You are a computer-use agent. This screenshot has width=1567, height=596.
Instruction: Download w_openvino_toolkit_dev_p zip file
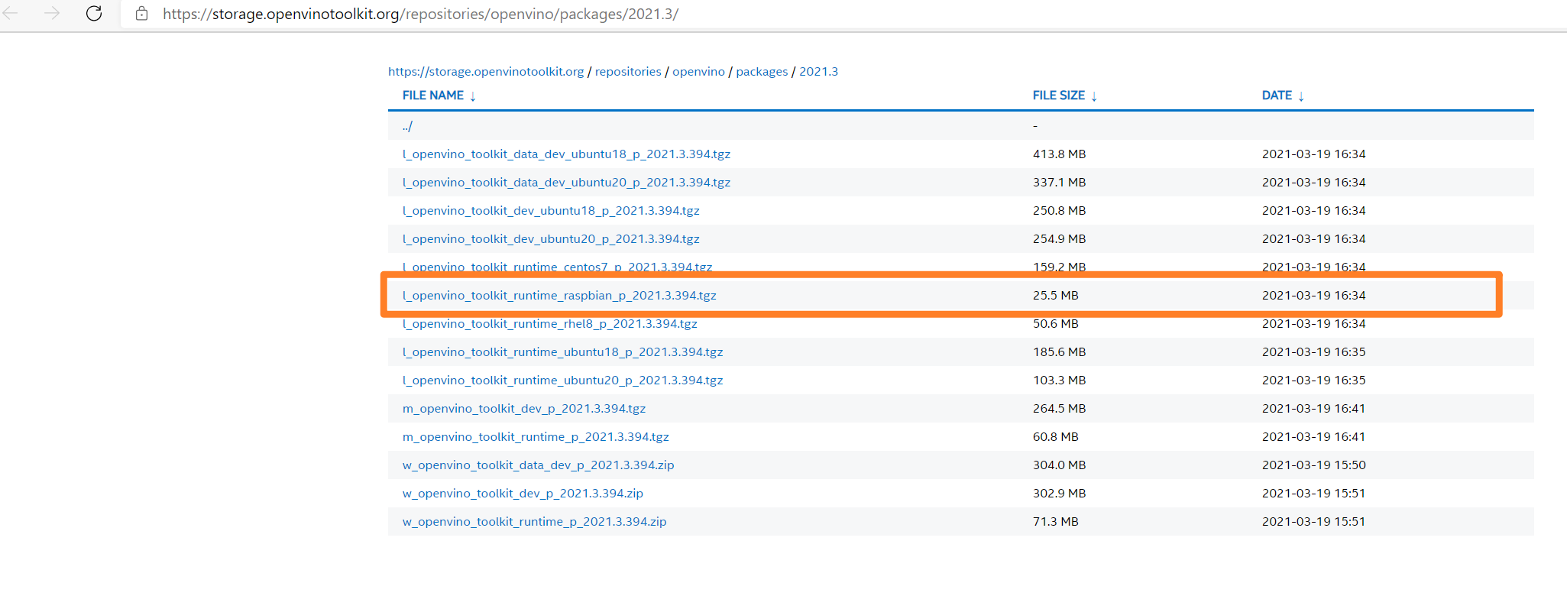(x=523, y=494)
